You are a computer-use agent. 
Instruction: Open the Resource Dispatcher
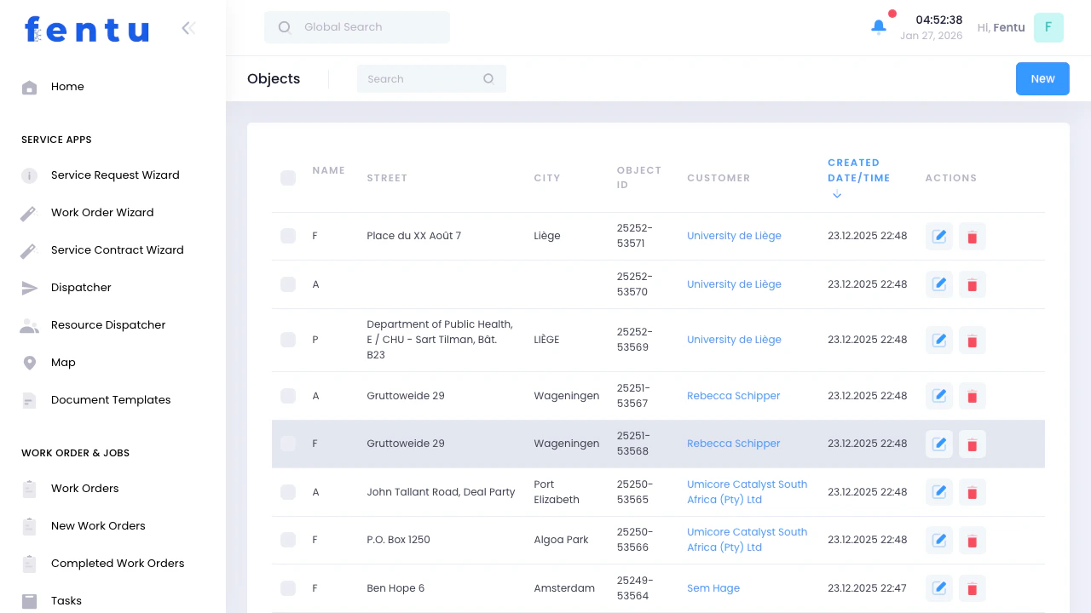click(108, 324)
